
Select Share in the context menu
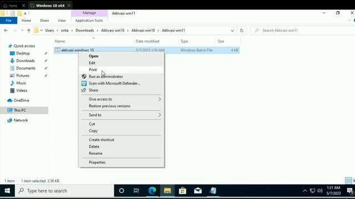coord(93,90)
